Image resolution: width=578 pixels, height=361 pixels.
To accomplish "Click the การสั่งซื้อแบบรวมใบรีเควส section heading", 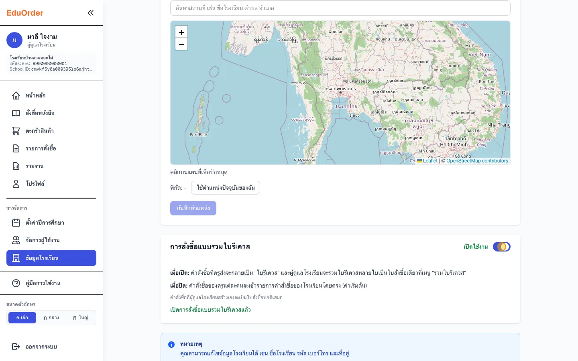I will [210, 247].
